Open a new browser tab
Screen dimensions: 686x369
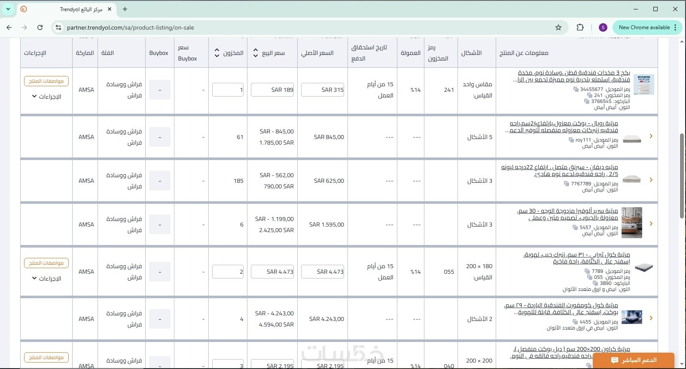[x=125, y=9]
